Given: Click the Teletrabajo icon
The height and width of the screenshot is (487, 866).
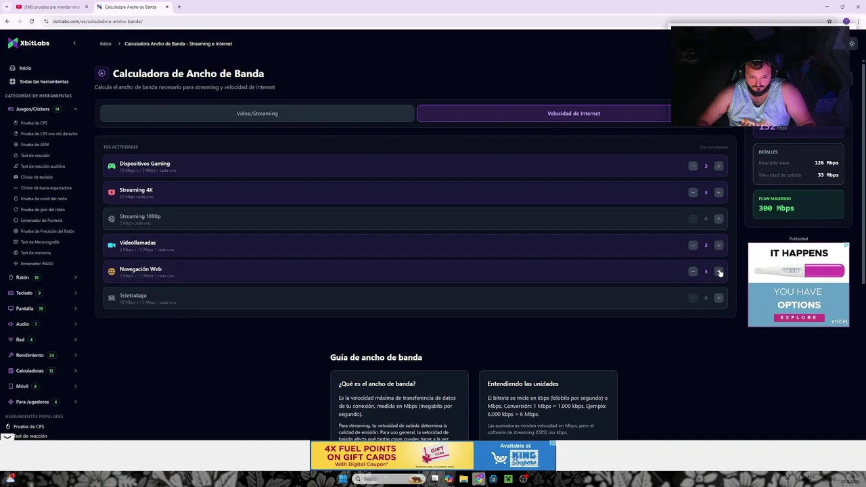Looking at the screenshot, I should [x=112, y=298].
